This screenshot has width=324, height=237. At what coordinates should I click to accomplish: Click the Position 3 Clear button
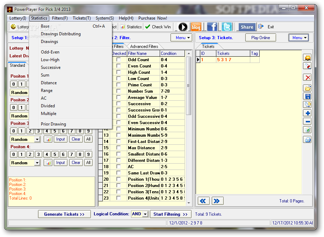76,139
